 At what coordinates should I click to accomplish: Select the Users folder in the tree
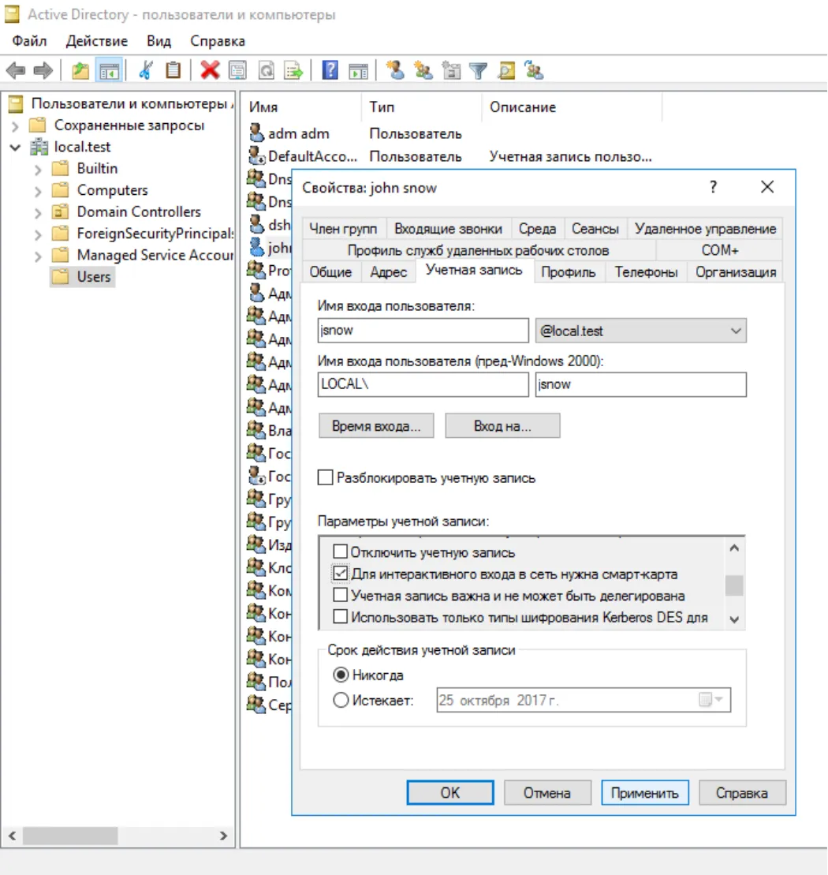(83, 277)
